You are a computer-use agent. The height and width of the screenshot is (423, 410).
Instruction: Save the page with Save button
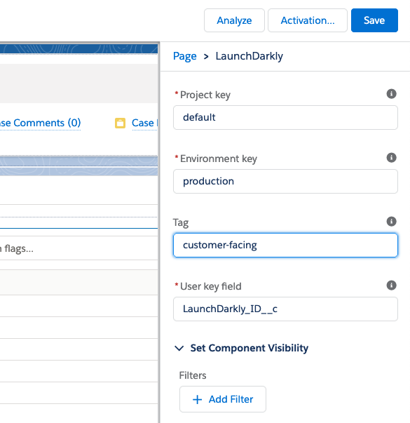[374, 20]
